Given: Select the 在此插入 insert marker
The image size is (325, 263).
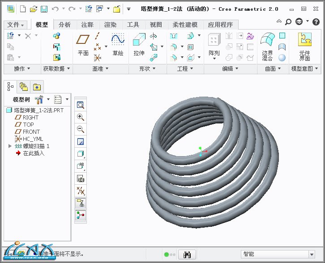Looking at the screenshot, I should (x=30, y=153).
